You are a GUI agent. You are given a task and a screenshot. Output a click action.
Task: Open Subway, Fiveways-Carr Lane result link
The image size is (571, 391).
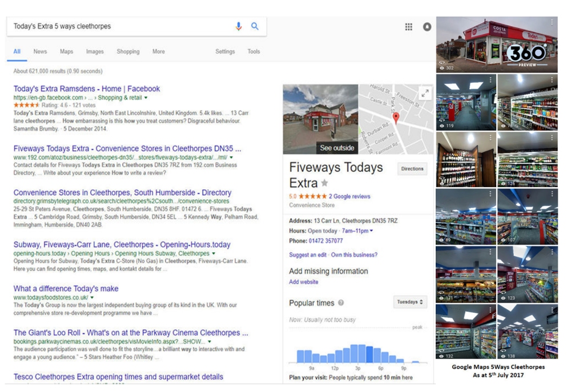(122, 245)
